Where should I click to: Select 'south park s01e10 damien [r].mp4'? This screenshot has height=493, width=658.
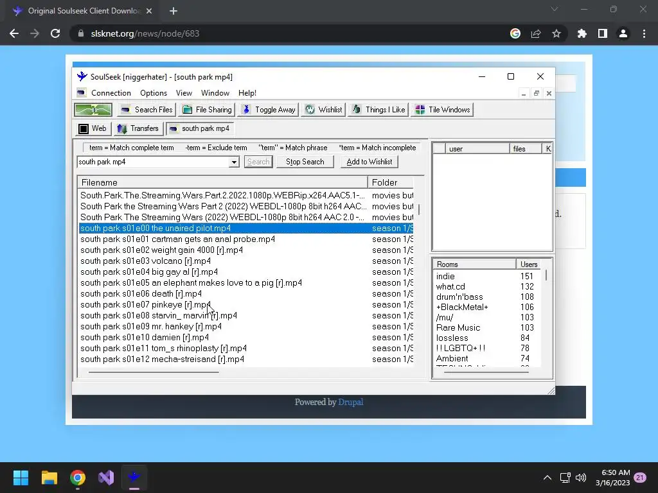pyautogui.click(x=246, y=337)
